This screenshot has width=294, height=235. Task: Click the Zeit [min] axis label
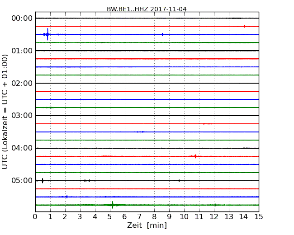coord(147,225)
